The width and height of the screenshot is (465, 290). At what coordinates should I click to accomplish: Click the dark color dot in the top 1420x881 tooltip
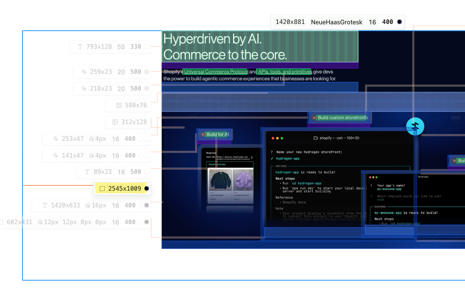(399, 22)
